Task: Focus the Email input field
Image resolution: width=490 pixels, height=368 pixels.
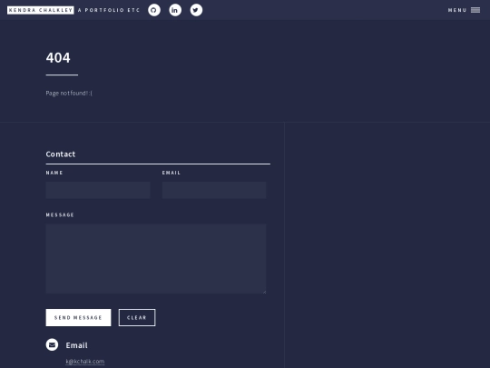Action: coord(214,190)
